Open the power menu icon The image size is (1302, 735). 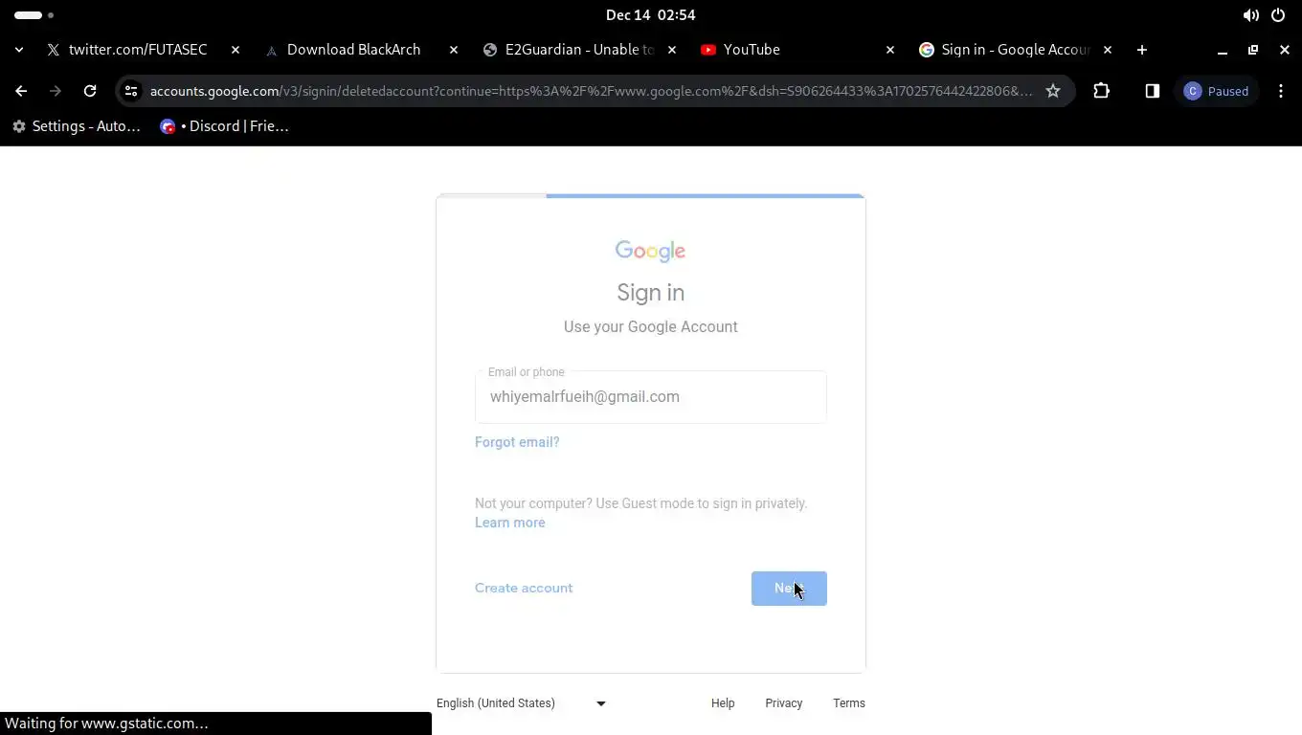tap(1278, 15)
